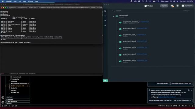Expand the TIMELINE section
195x109 pixels.
click(17, 99)
